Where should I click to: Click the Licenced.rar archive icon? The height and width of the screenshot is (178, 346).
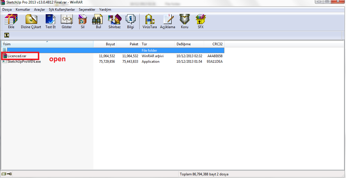coord(5,56)
